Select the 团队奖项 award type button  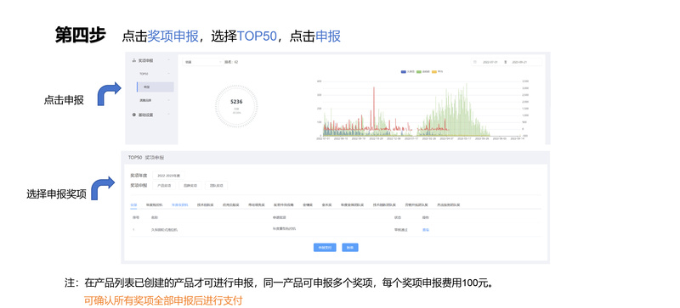[x=217, y=186]
